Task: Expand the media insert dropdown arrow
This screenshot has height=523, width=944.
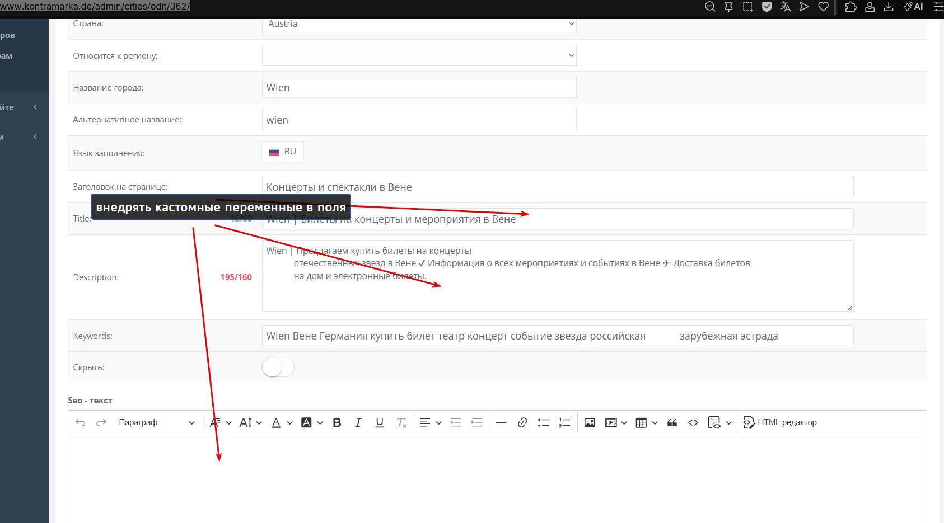Action: pos(624,423)
